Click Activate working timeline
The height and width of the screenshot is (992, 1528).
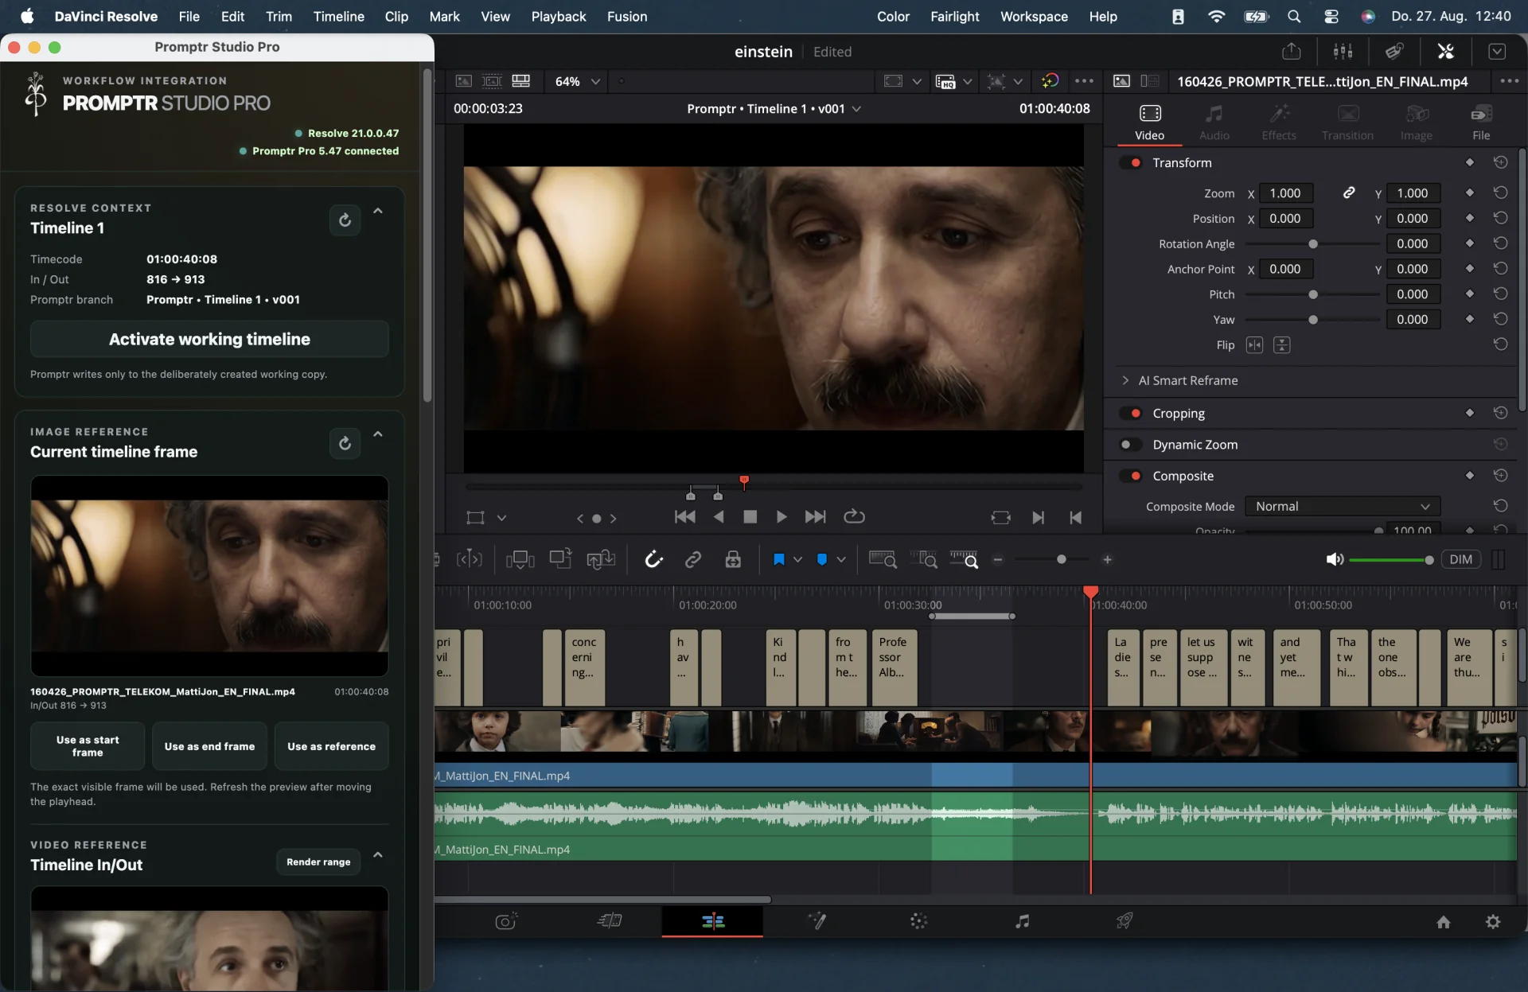209,340
